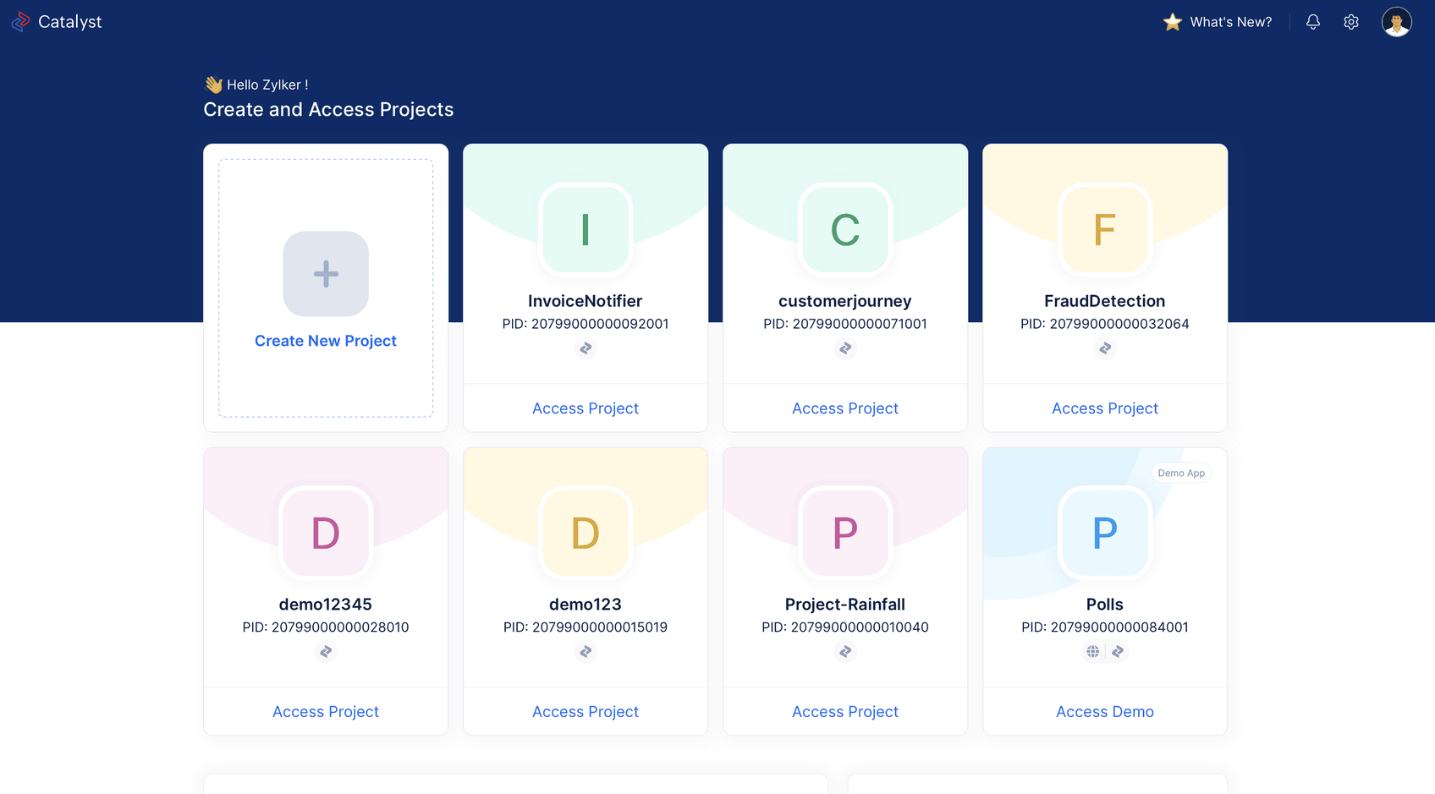Click the Create and Access Projects heading

pyautogui.click(x=328, y=110)
